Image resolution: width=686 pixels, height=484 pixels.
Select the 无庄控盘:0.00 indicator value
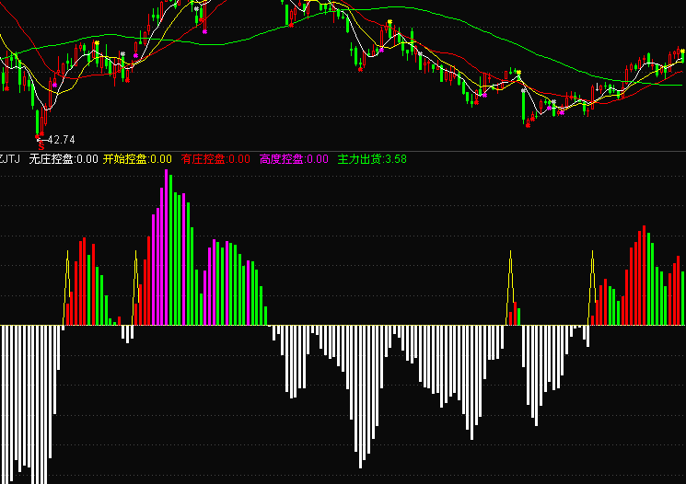coord(64,159)
